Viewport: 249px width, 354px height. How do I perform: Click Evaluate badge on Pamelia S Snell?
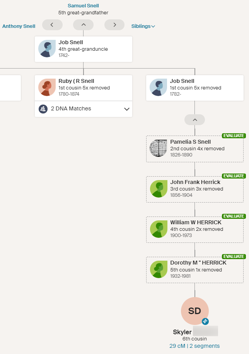point(234,136)
